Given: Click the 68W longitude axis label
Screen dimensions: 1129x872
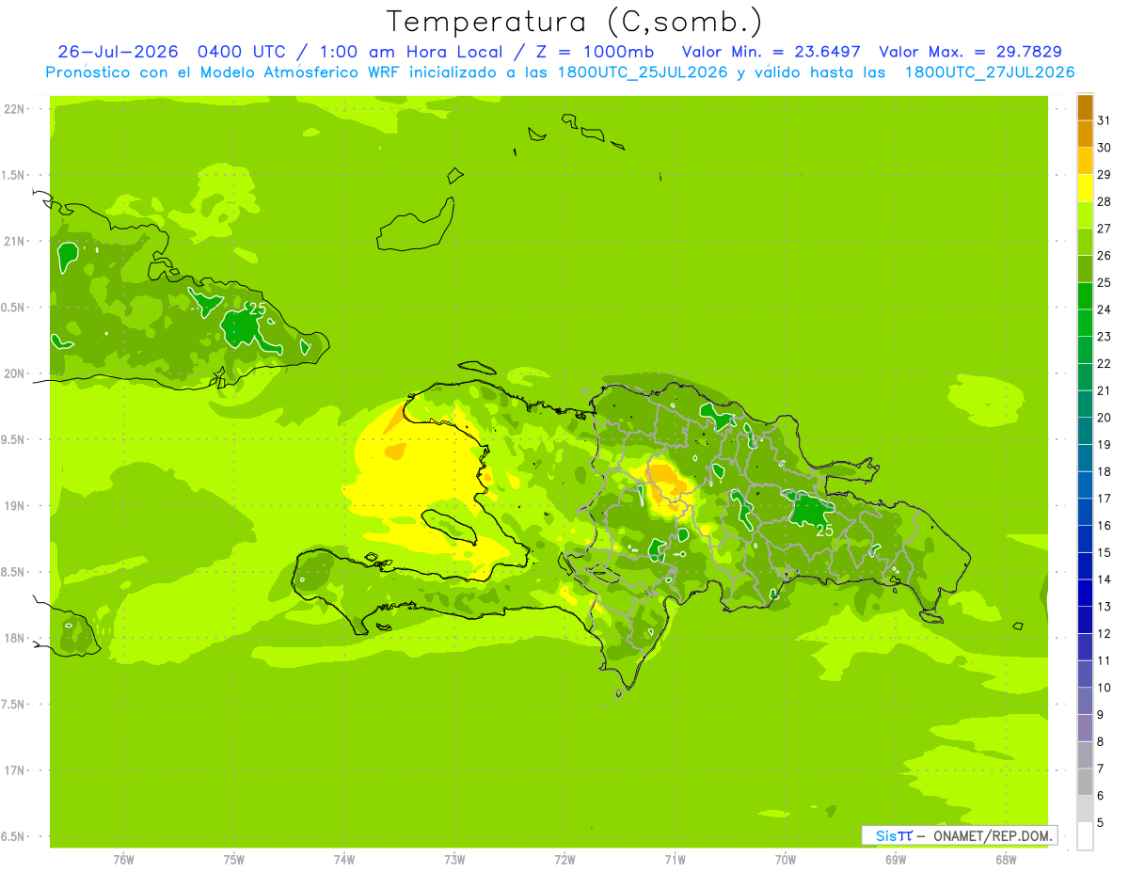Looking at the screenshot, I should tap(1005, 859).
